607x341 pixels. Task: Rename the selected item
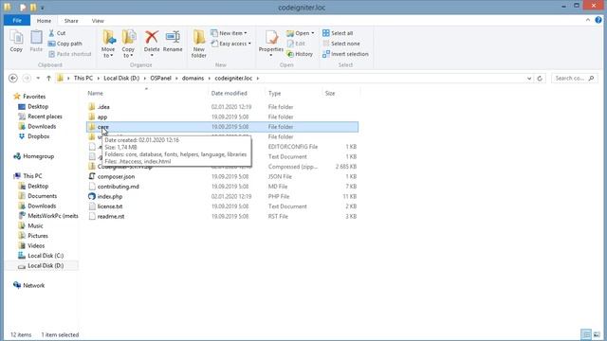pos(173,42)
